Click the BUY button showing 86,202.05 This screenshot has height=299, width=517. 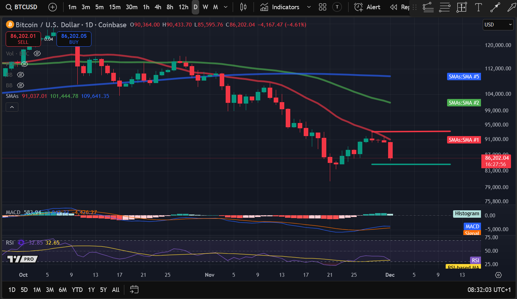click(x=74, y=39)
